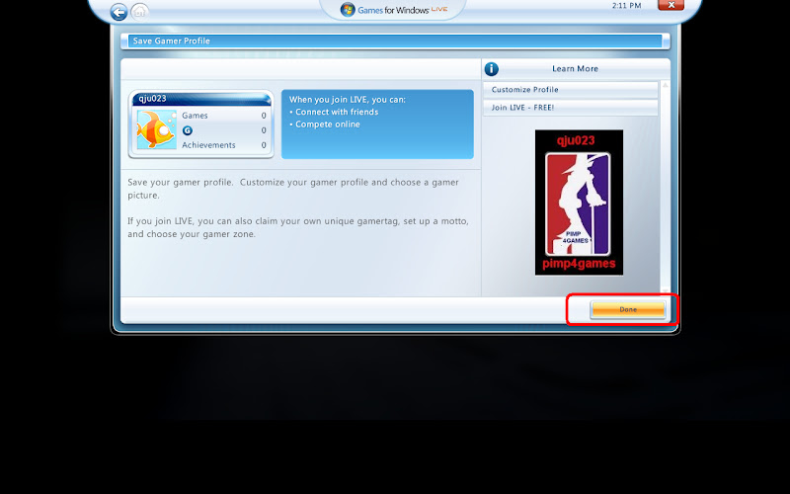Image resolution: width=790 pixels, height=494 pixels.
Task: Click the 'If you join LIVE' paragraph
Action: point(298,227)
